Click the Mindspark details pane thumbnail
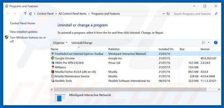 (x=60, y=98)
